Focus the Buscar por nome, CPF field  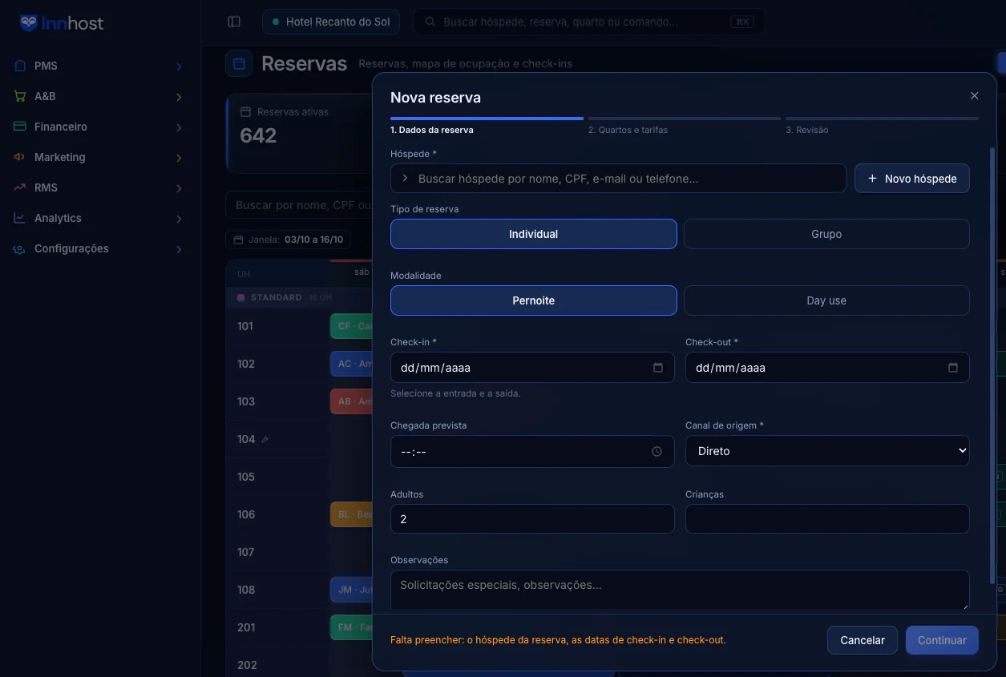(300, 205)
